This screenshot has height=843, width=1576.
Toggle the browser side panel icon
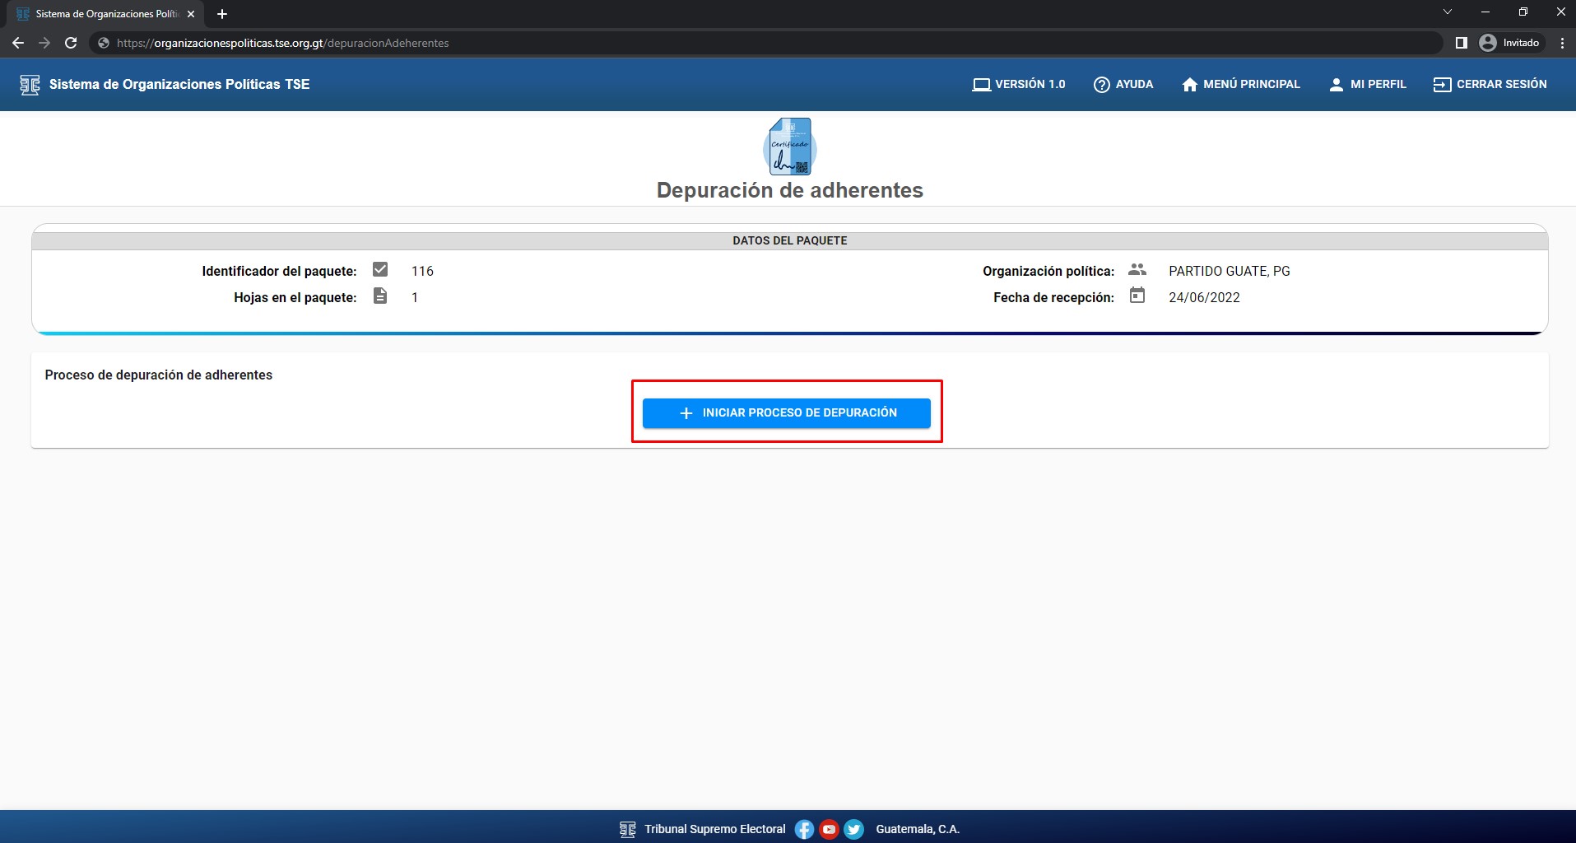click(x=1461, y=43)
